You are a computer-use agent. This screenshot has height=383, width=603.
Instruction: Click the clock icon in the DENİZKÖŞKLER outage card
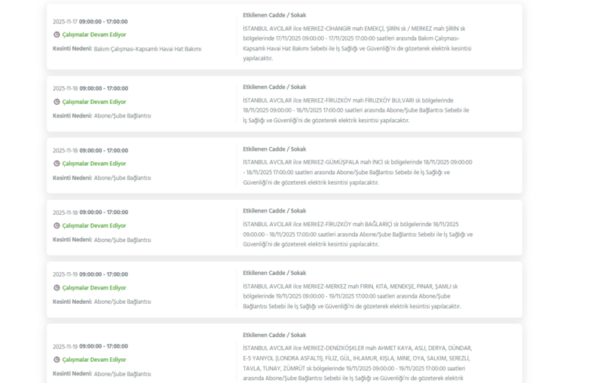[x=57, y=360]
